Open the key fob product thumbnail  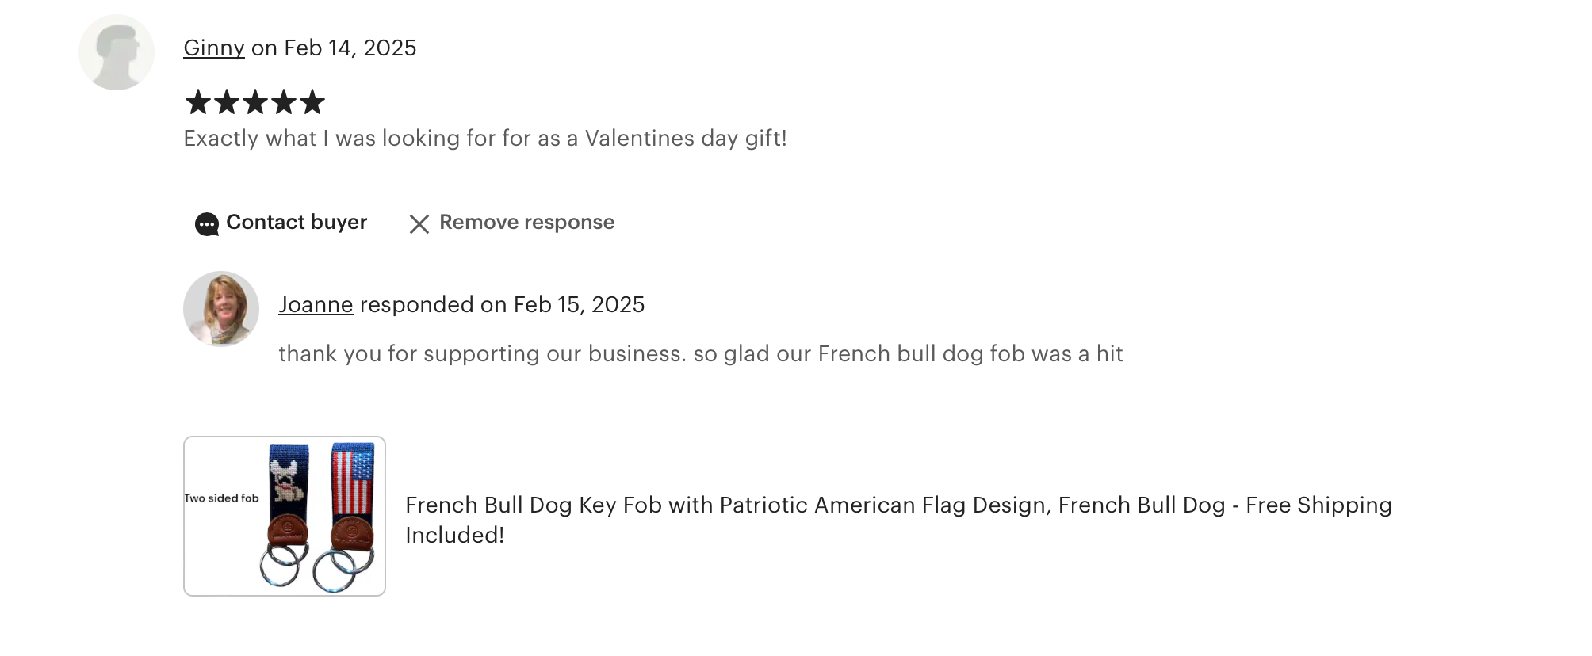pyautogui.click(x=285, y=516)
